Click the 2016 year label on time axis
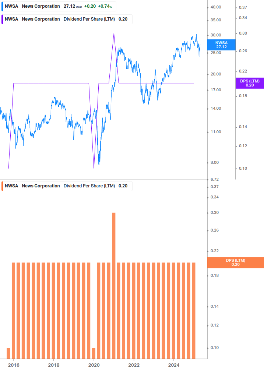Image resolution: width=264 pixels, height=370 pixels. [14, 365]
